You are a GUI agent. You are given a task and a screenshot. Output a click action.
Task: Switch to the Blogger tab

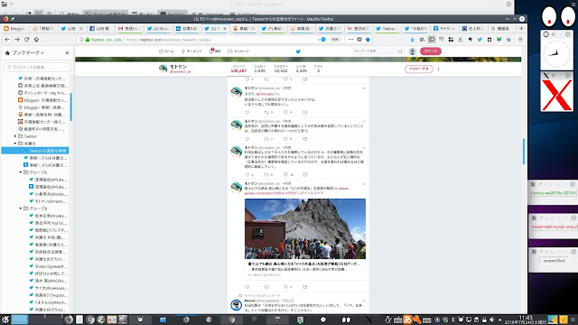(x=14, y=28)
